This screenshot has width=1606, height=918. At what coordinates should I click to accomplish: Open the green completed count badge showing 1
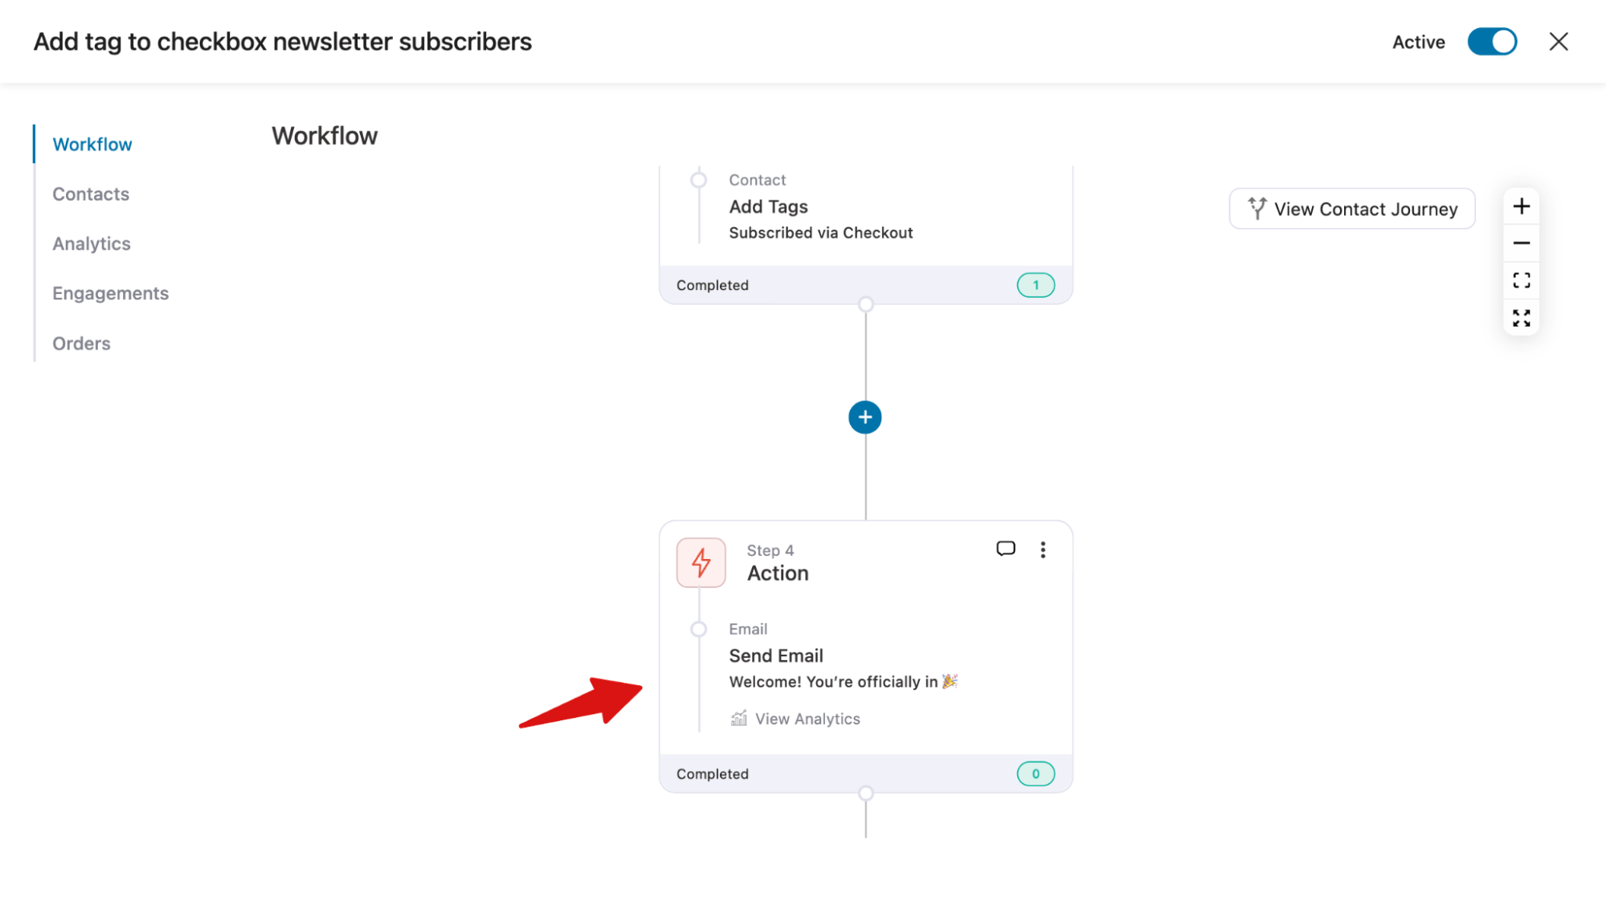(1036, 284)
